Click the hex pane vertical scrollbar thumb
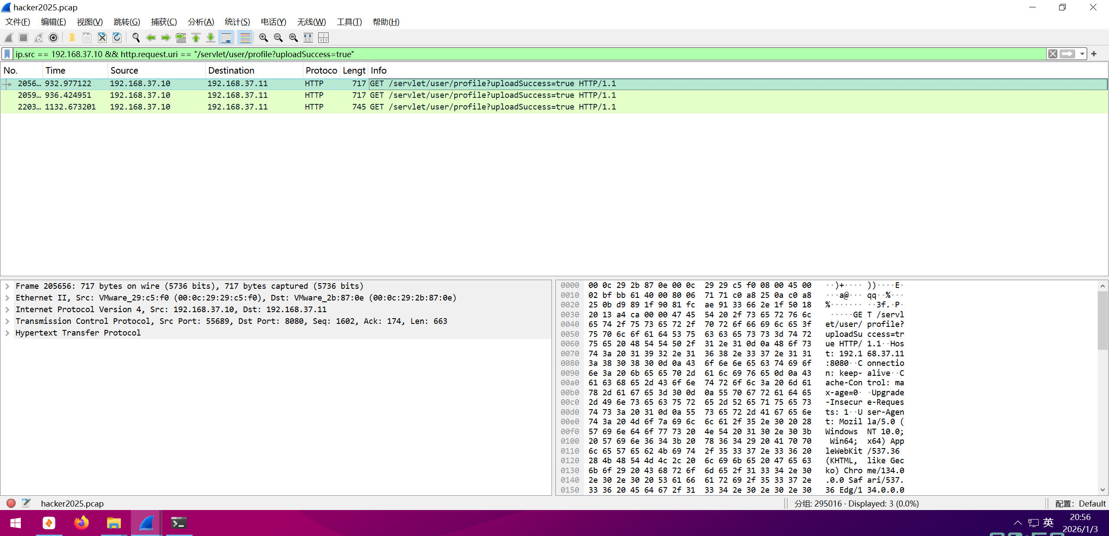 1102,320
